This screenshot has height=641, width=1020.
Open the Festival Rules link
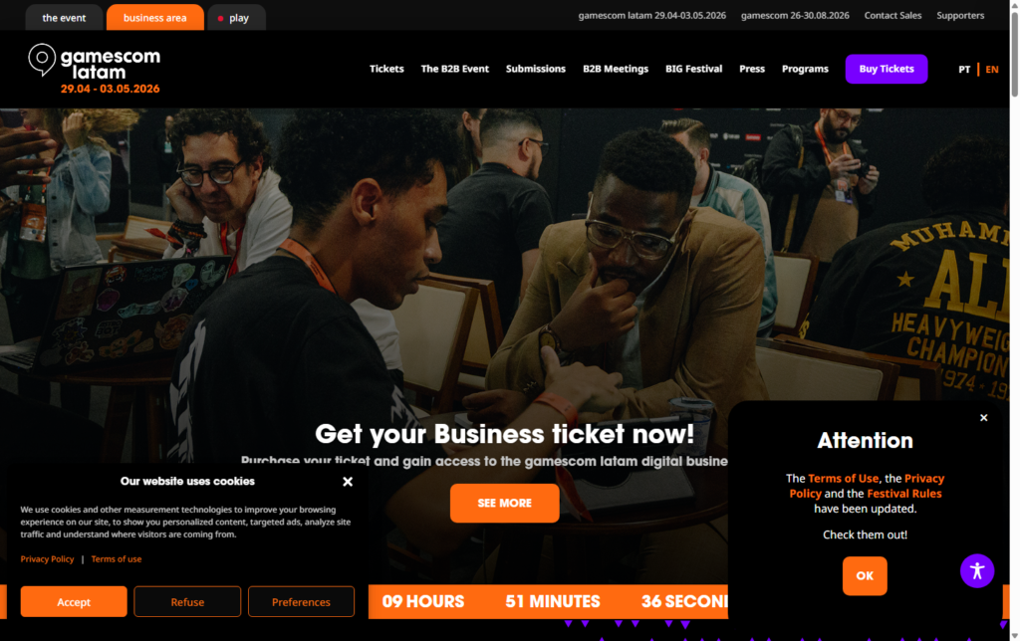904,494
